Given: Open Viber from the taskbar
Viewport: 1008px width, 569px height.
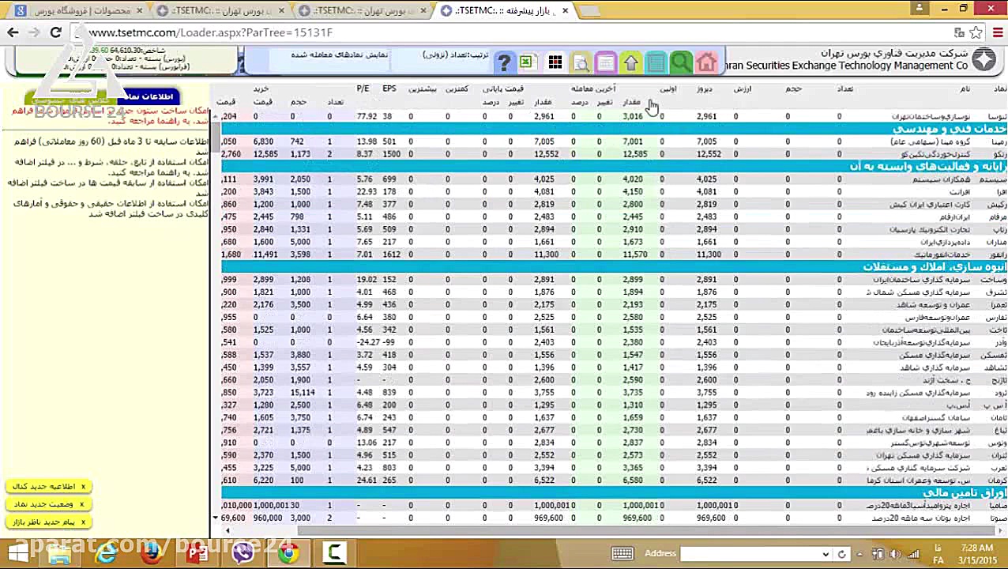Looking at the screenshot, I should tap(243, 553).
